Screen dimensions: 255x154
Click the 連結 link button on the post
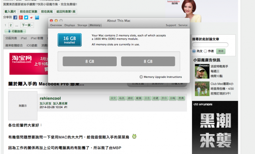(130, 98)
